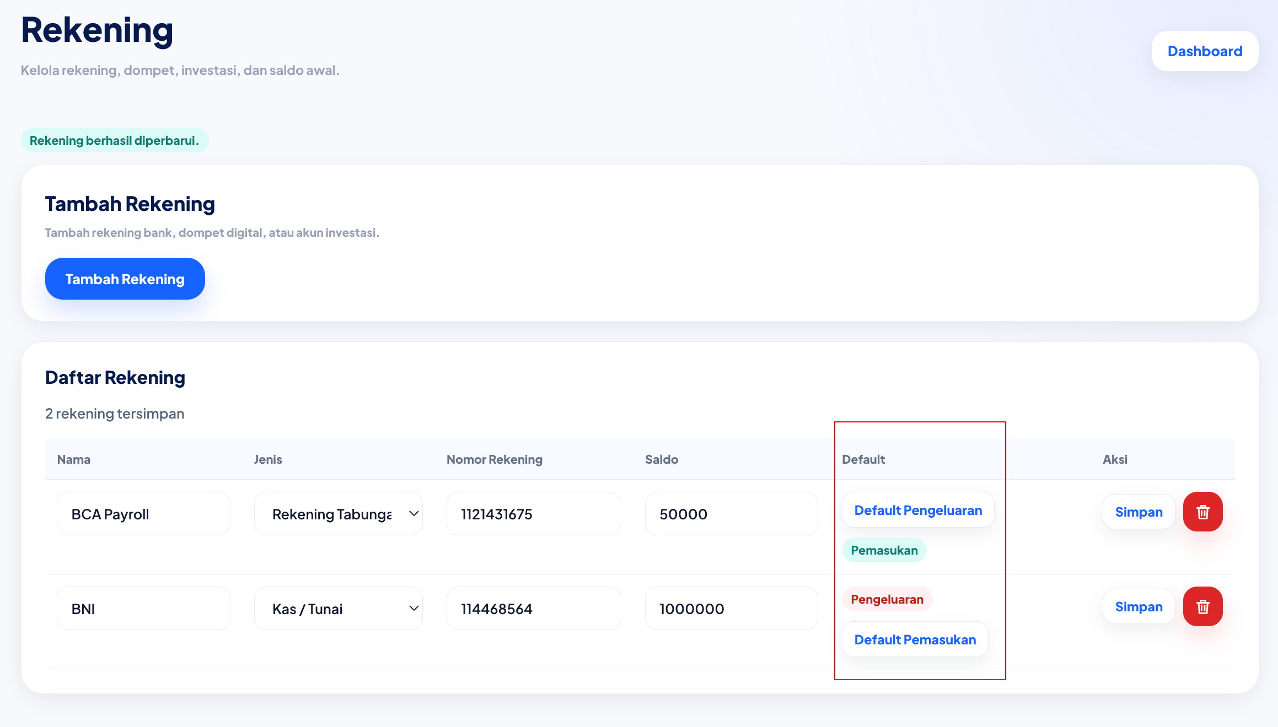Screen dimensions: 1278x727
Task: Click the Default column header
Action: [863, 459]
